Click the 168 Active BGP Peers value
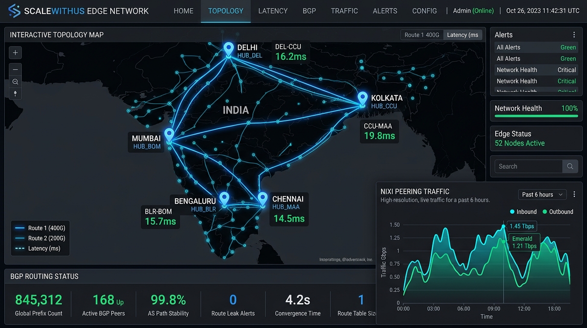Image resolution: width=587 pixels, height=328 pixels. (108, 300)
